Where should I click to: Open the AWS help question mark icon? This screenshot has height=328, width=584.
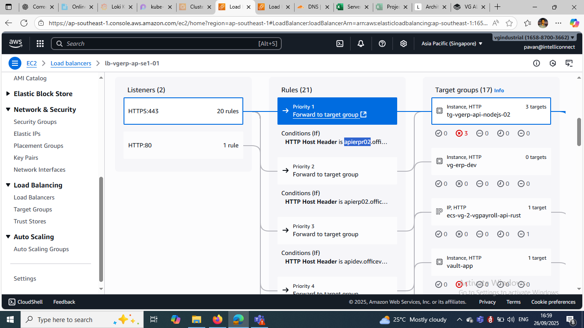(x=382, y=44)
